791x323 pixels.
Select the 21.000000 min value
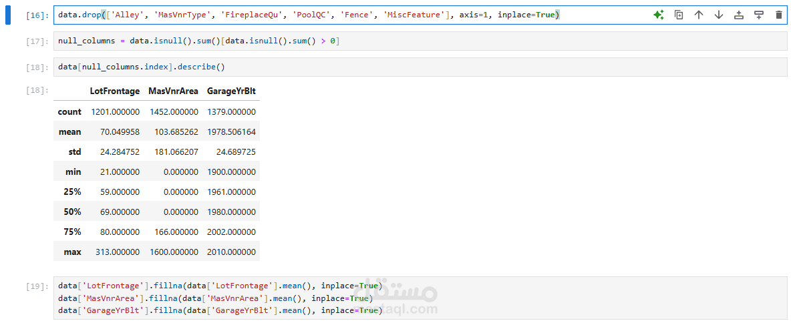point(120,172)
